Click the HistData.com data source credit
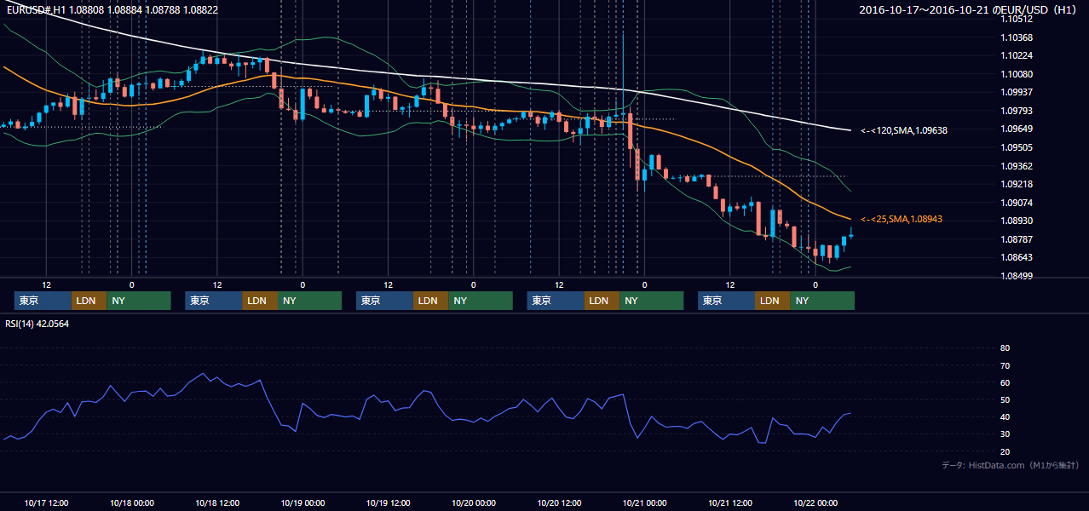The width and height of the screenshot is (1089, 511). [x=1011, y=465]
